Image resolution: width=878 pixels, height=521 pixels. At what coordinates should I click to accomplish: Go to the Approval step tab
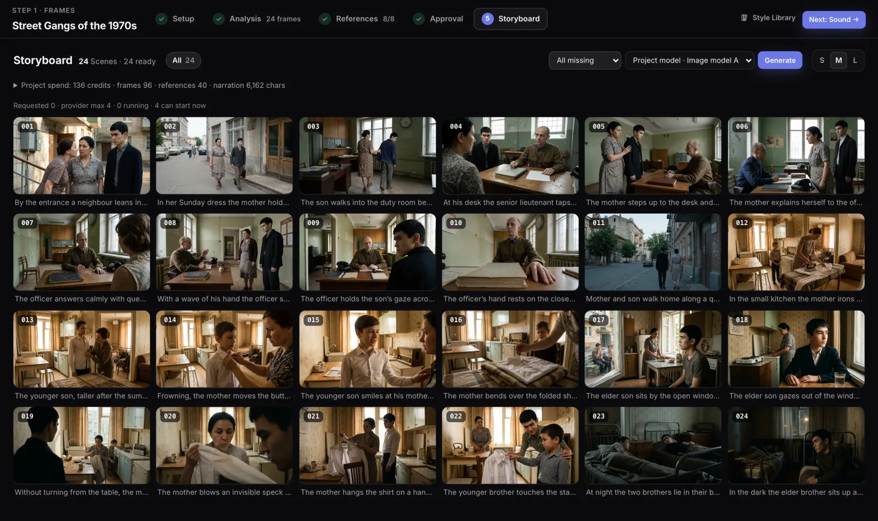(438, 19)
